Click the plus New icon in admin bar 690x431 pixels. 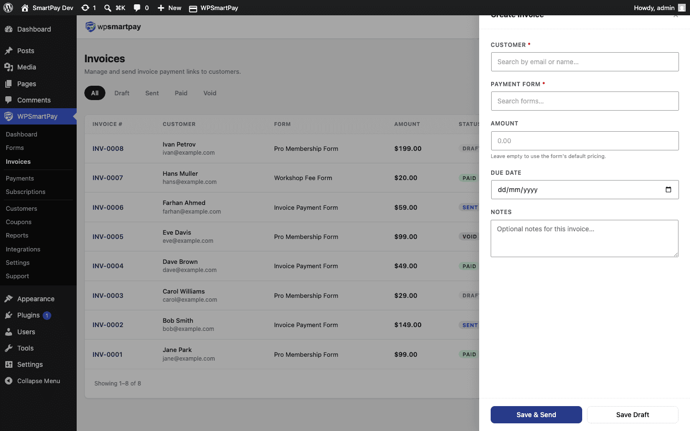161,8
